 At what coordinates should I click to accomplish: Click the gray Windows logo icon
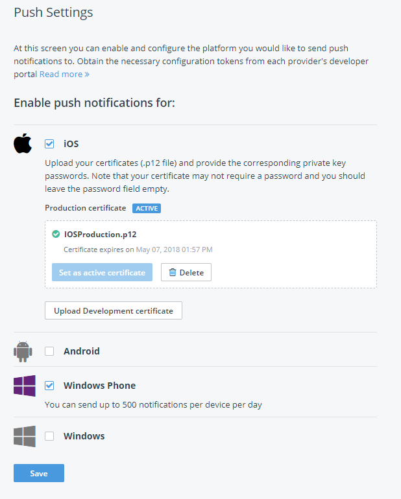[x=25, y=436]
